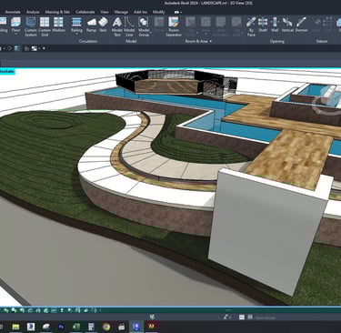Select the Dormer opening tool
The image size is (341, 333).
point(302,25)
